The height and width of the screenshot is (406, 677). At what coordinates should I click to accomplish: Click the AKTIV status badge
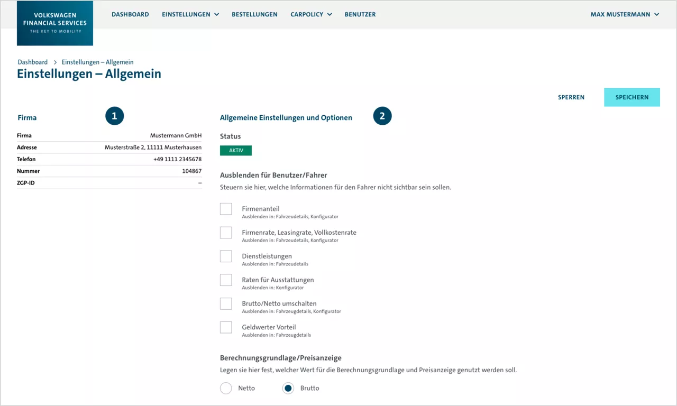click(x=235, y=150)
